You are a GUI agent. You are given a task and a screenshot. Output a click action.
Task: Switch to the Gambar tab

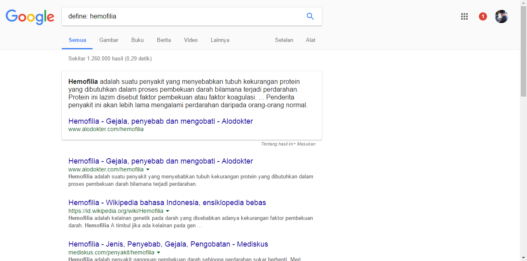[109, 40]
